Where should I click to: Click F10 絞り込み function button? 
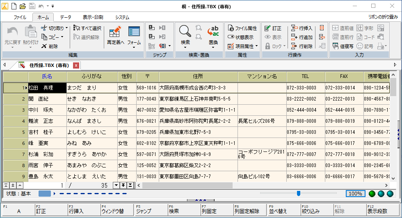[x=317, y=209]
